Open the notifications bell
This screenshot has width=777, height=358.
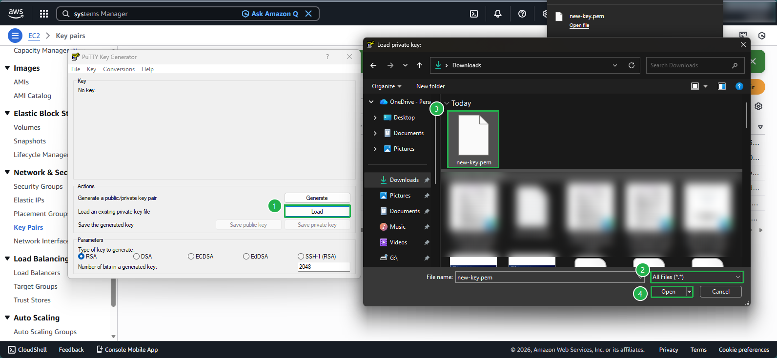[x=498, y=14]
